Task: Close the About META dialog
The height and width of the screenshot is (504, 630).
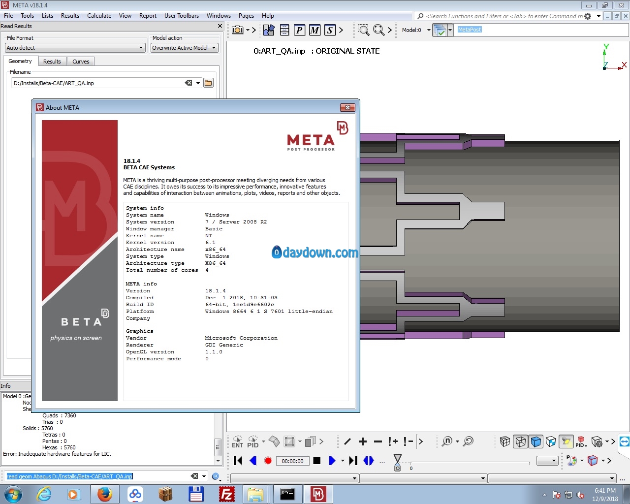Action: (x=347, y=107)
